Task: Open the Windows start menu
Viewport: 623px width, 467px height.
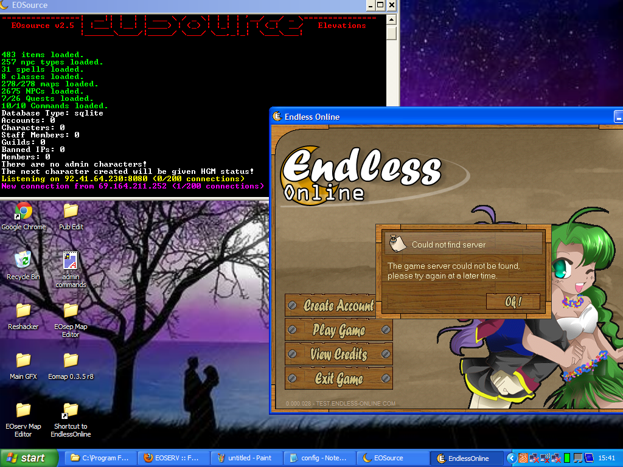Action: click(x=29, y=458)
